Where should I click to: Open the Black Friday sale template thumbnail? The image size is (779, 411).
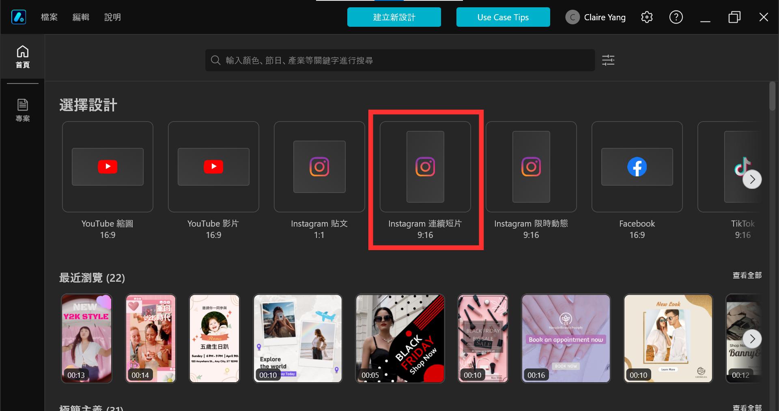[x=400, y=338]
